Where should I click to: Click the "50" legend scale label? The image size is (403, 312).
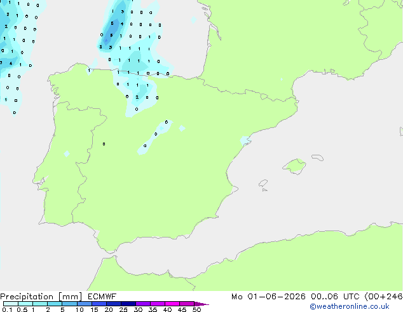197,309
